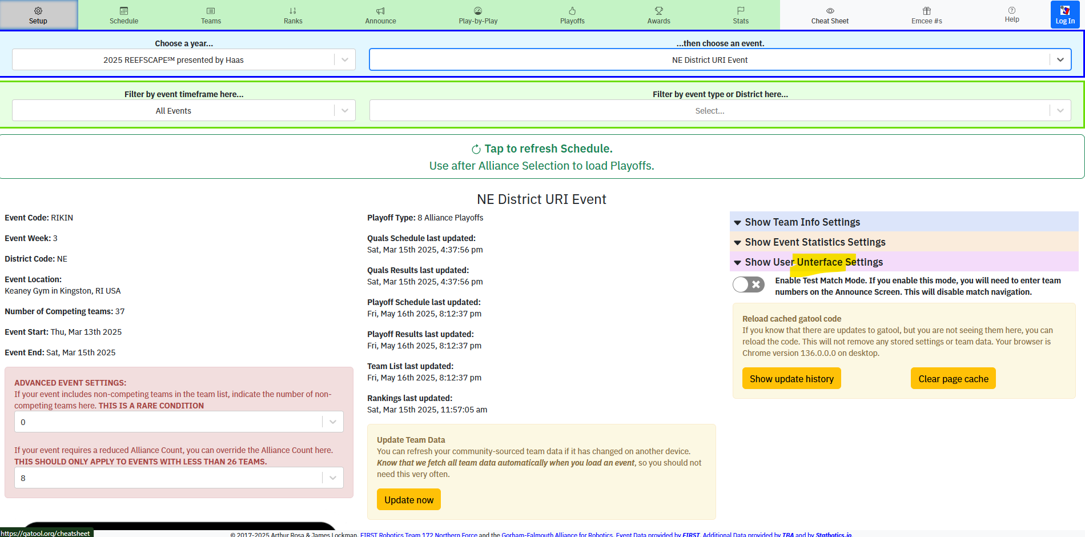This screenshot has width=1085, height=537.
Task: Click the refresh icon beside Tap to refresh Schedule
Action: (x=476, y=149)
